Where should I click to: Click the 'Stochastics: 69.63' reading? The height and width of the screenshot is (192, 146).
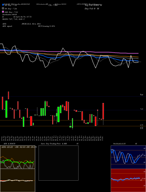[9, 15]
